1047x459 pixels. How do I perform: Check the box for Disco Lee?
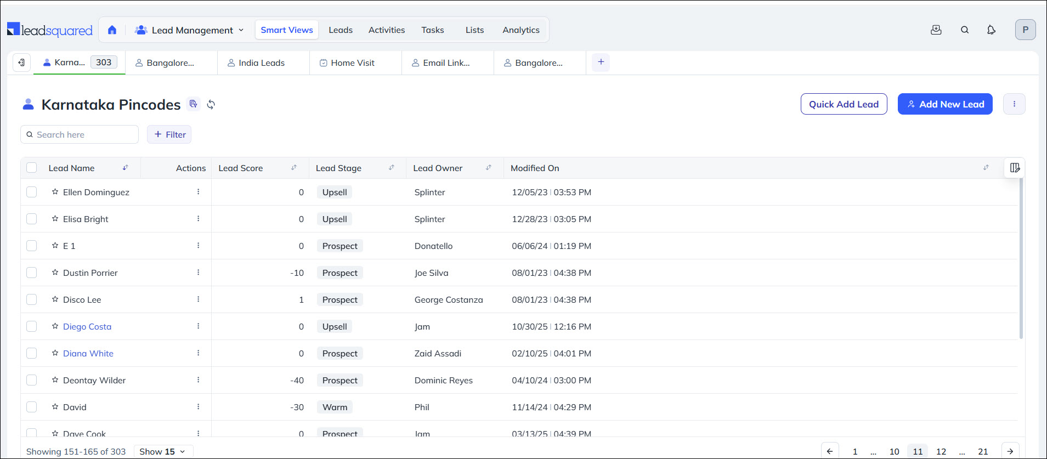point(32,299)
